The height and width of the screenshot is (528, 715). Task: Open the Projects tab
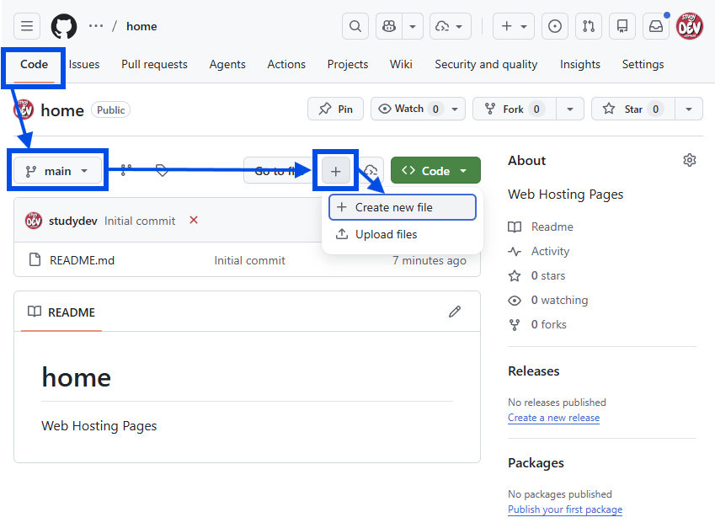pos(348,64)
